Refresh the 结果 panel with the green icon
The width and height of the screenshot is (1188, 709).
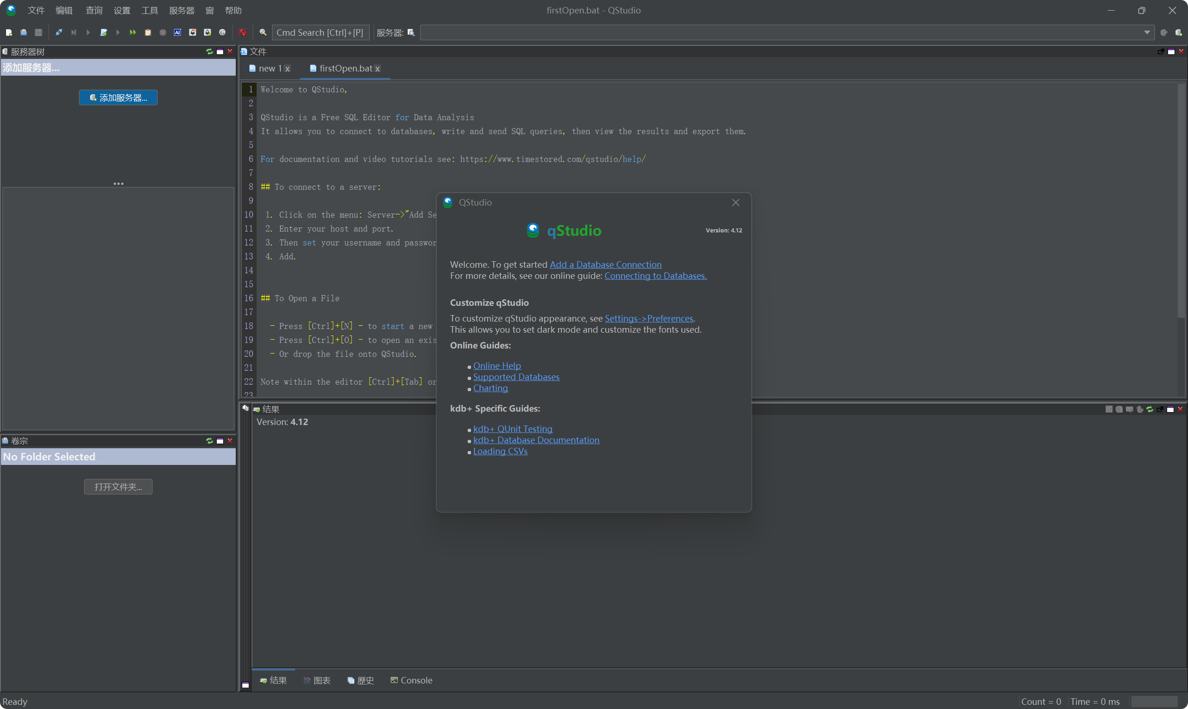click(x=1149, y=409)
